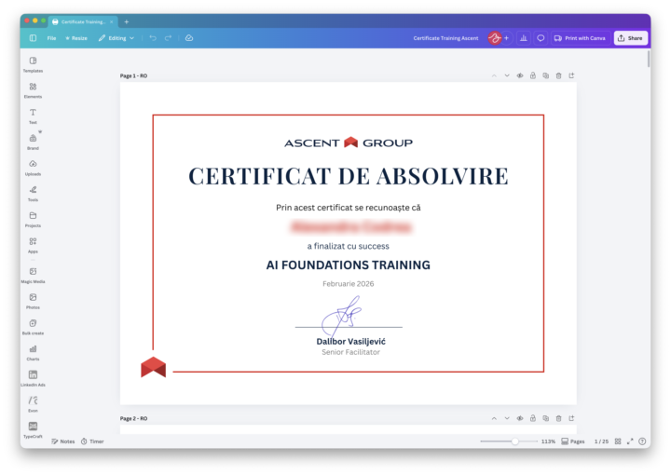Toggle the Pages thumbnail strip

573,441
